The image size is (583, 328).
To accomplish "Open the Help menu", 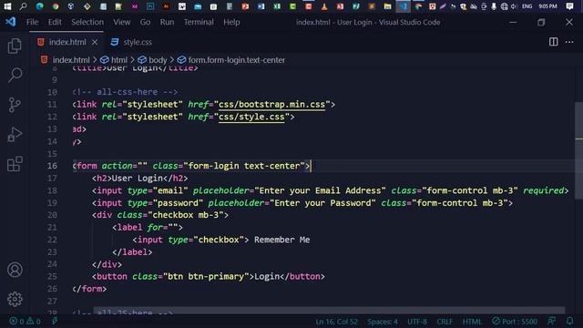I will 231,22.
